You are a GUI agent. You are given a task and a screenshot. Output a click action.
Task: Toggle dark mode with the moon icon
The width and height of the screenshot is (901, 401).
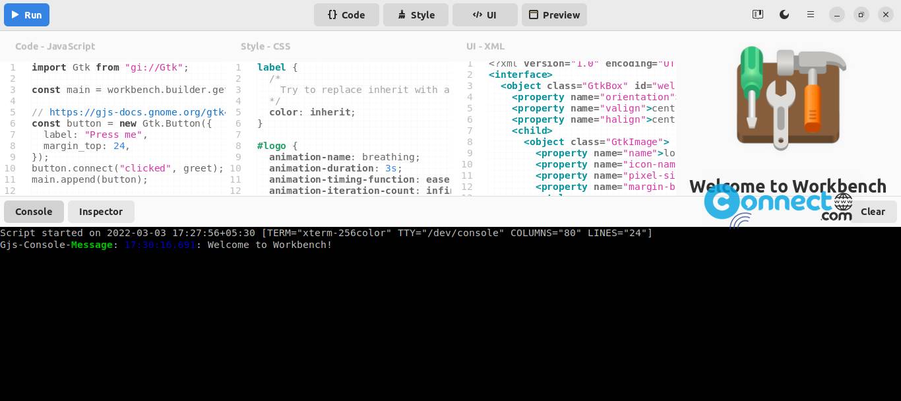(784, 15)
